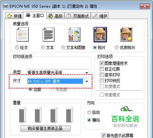The image size is (153, 138).
Task: Switch to the 主窗口 tab
Action: [x=35, y=16]
